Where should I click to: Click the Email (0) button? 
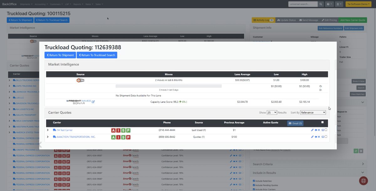[x=295, y=123]
